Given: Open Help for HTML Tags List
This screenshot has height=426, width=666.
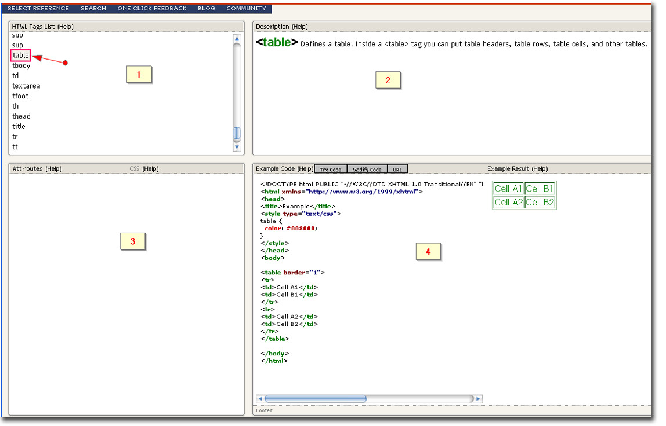Looking at the screenshot, I should [66, 27].
